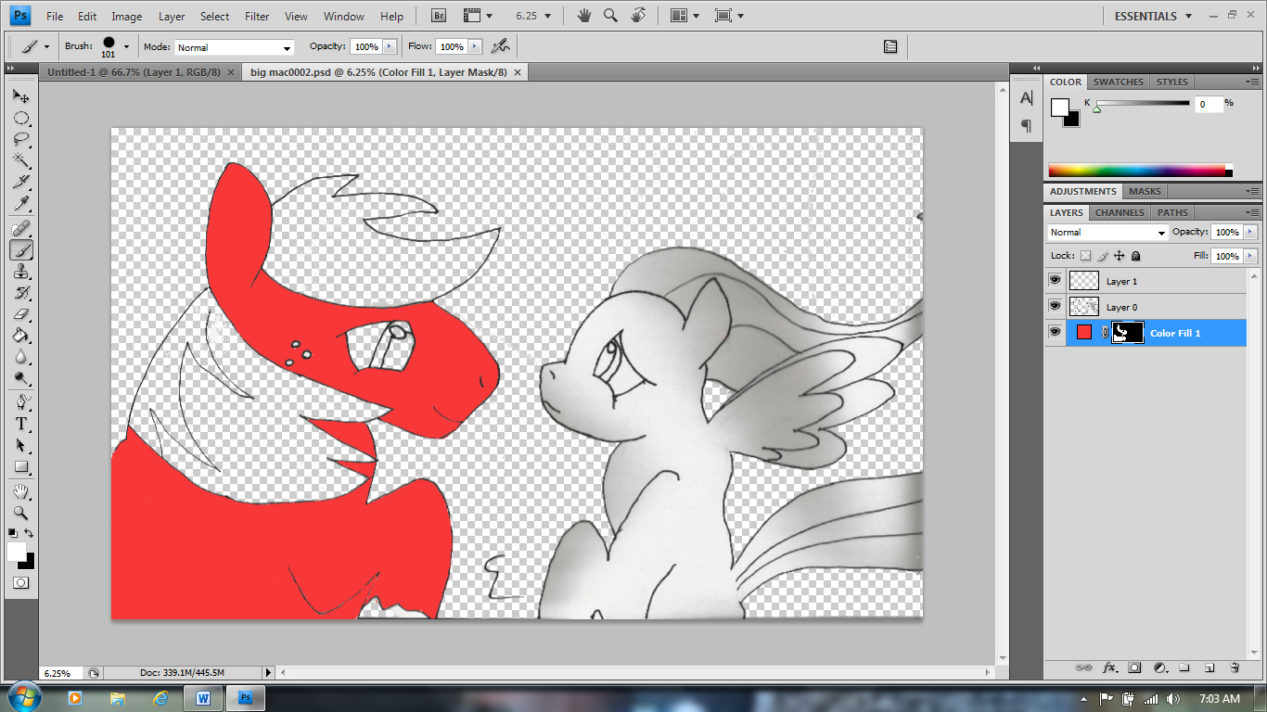This screenshot has width=1267, height=712.
Task: Delete the selected layer with trash icon
Action: click(1235, 667)
